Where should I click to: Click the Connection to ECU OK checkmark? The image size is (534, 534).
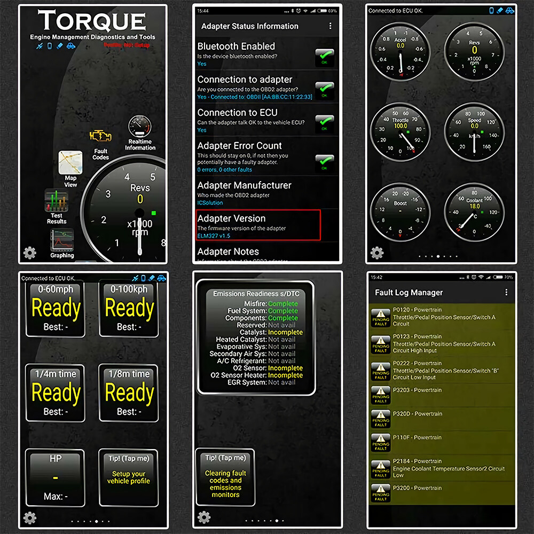324,122
